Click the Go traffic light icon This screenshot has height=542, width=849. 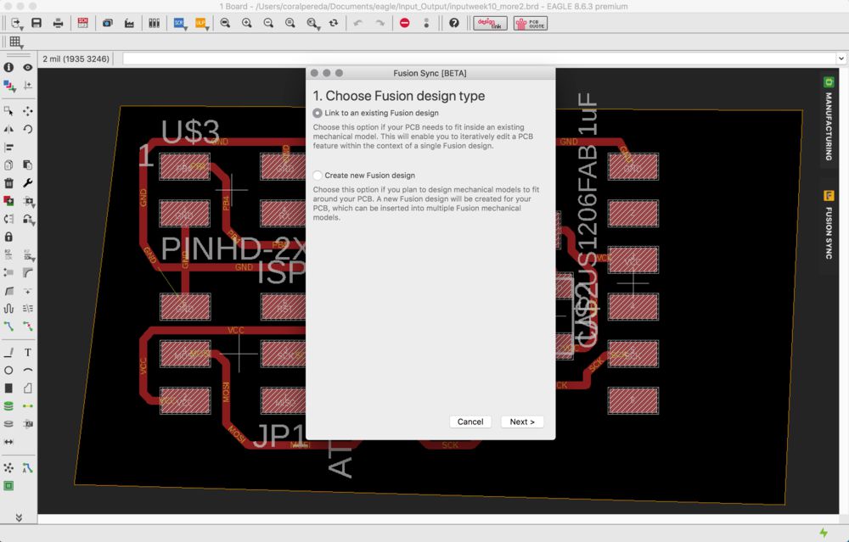[427, 23]
